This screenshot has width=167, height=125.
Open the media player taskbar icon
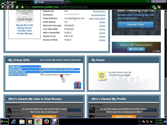pyautogui.click(x=30, y=122)
